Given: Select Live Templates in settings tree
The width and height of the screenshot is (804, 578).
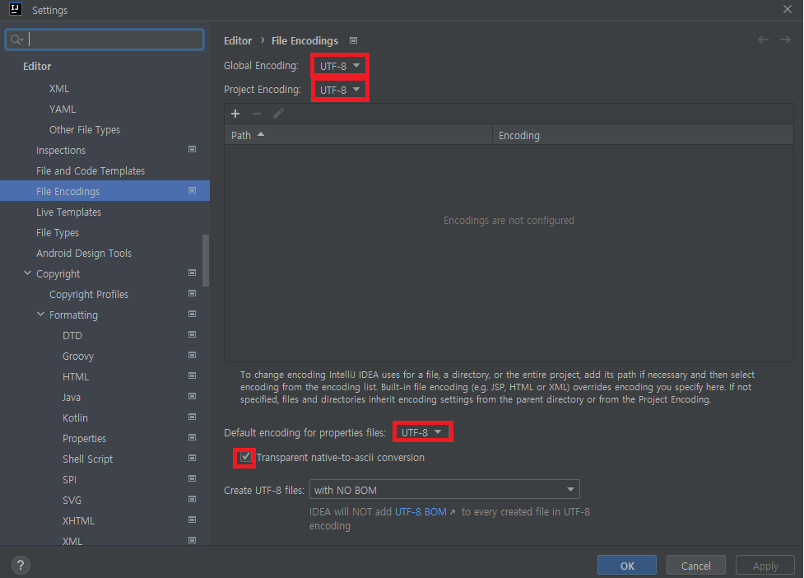Looking at the screenshot, I should pyautogui.click(x=68, y=212).
